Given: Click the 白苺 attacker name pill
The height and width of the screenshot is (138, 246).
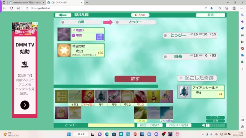Looking at the screenshot, I should tap(81, 22).
